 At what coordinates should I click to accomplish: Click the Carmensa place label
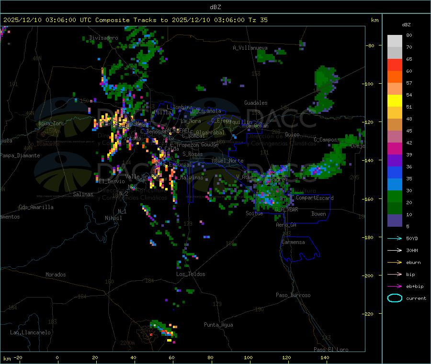pyautogui.click(x=293, y=243)
